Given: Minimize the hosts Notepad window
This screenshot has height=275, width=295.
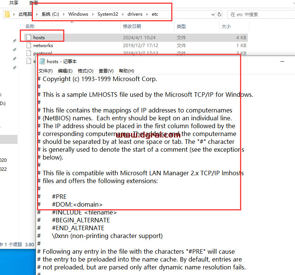Looking at the screenshot, I should pyautogui.click(x=282, y=62).
